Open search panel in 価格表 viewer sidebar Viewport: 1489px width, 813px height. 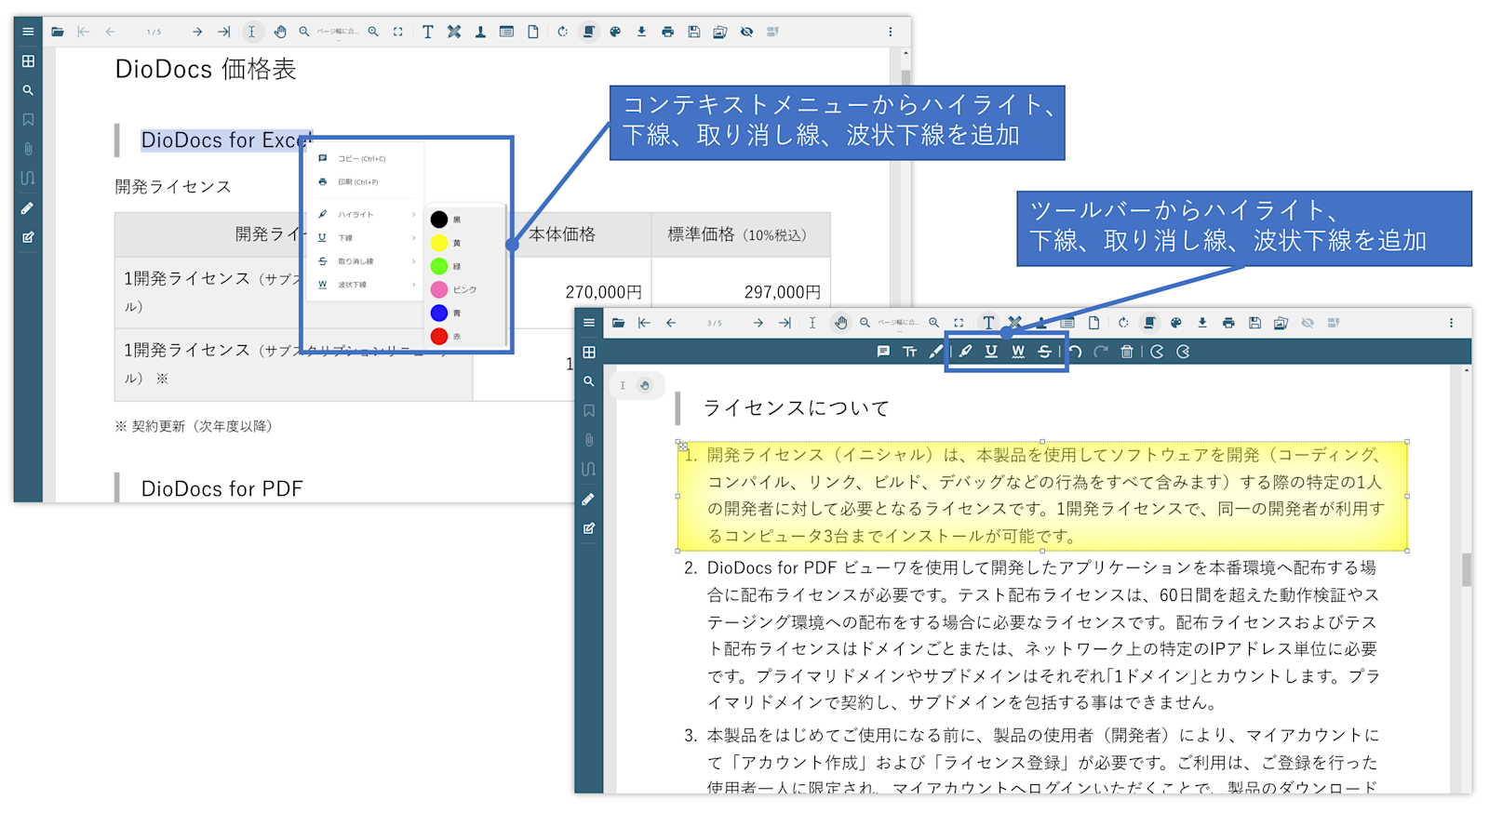point(28,90)
